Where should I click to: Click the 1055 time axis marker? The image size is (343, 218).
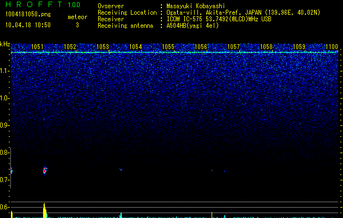(168, 47)
